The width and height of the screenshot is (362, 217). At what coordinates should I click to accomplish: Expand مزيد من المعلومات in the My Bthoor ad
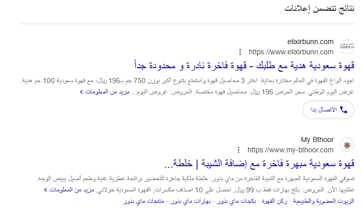click(x=69, y=190)
